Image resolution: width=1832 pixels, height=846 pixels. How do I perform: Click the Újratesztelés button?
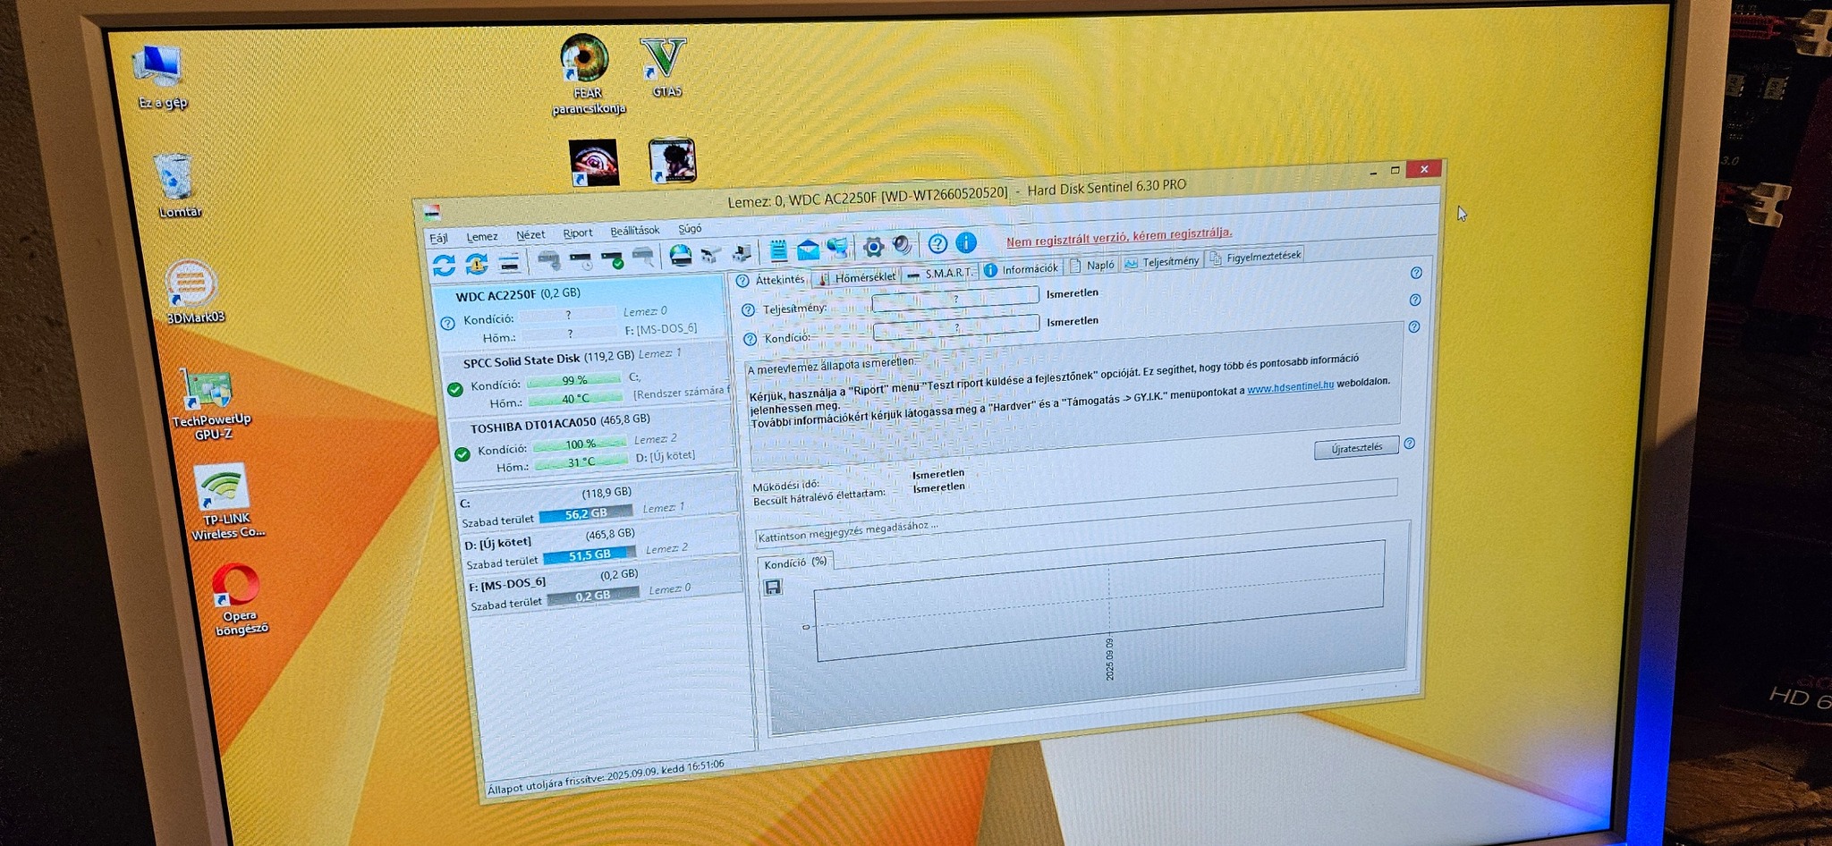(1356, 448)
